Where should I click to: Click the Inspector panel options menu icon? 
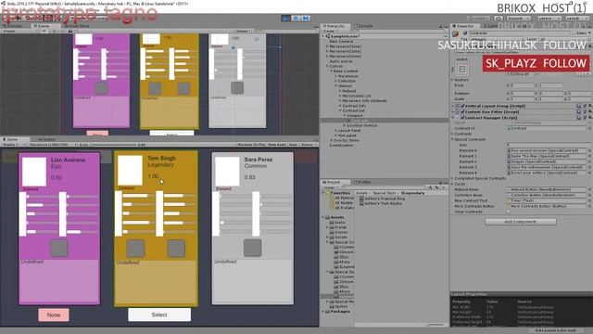[x=589, y=26]
